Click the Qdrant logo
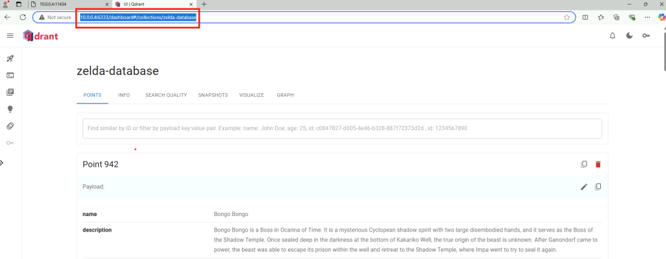Screen dimensions: 666x259 [41, 36]
